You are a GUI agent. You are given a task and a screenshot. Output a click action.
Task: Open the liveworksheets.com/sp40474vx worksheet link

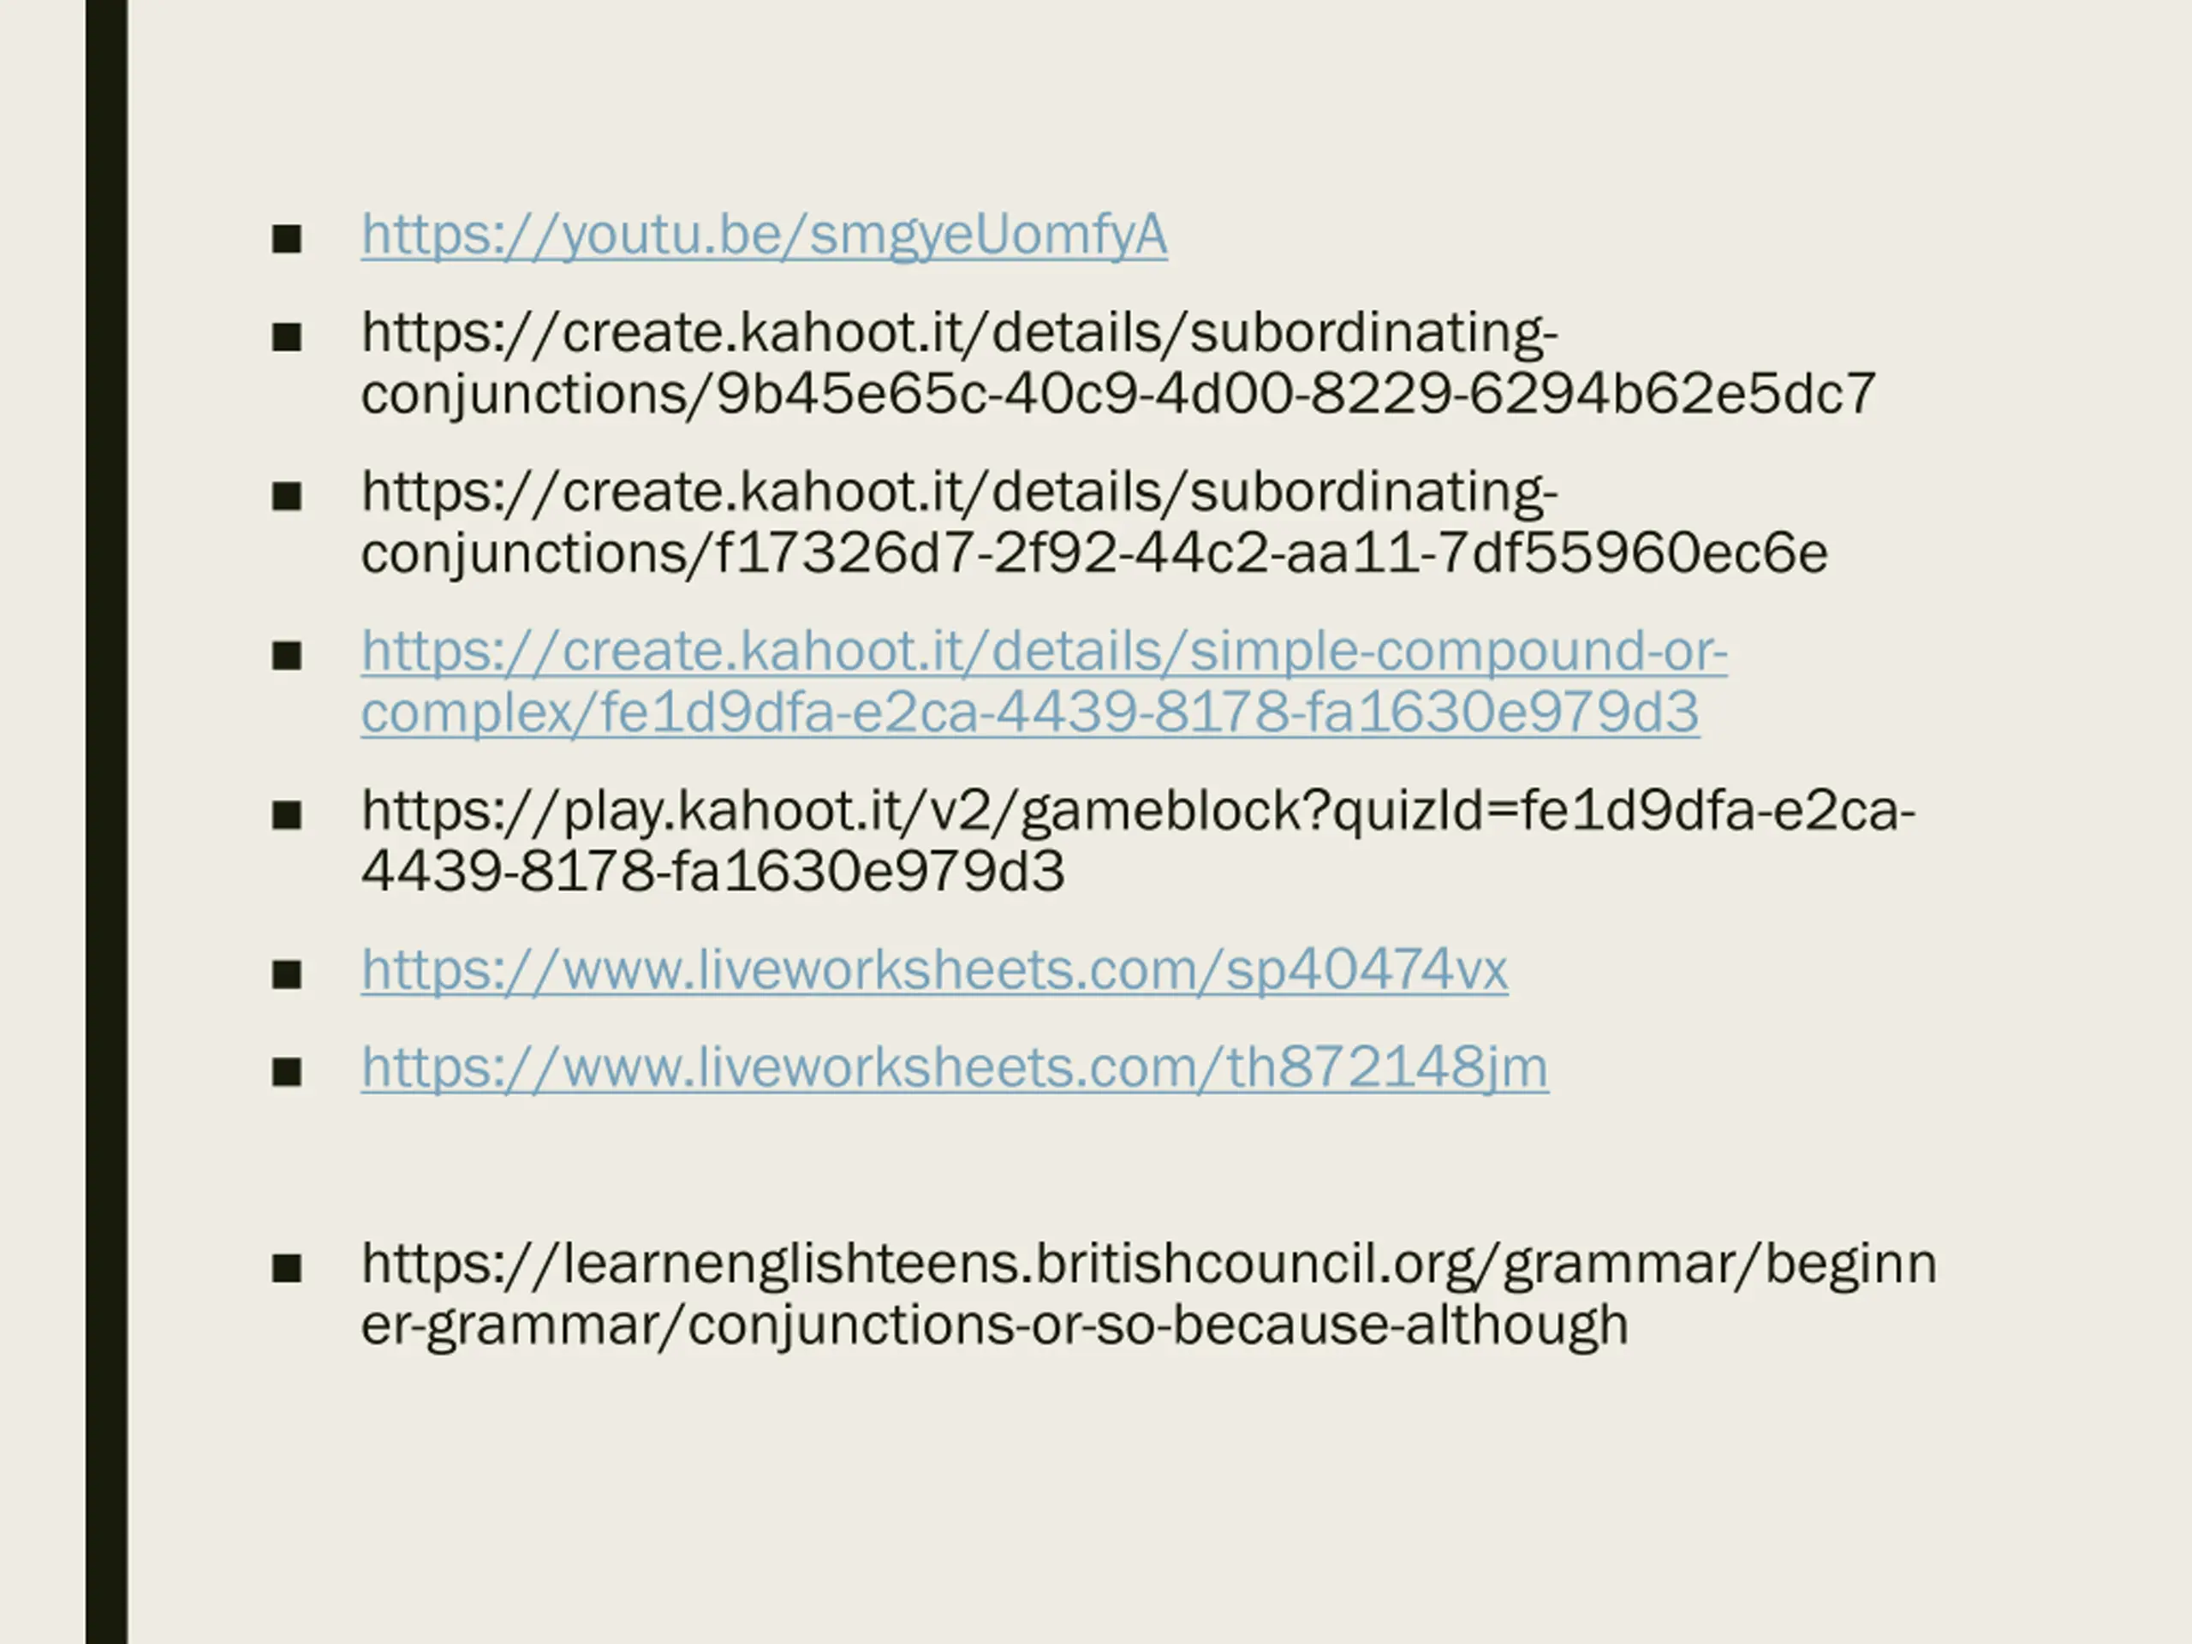(x=934, y=970)
